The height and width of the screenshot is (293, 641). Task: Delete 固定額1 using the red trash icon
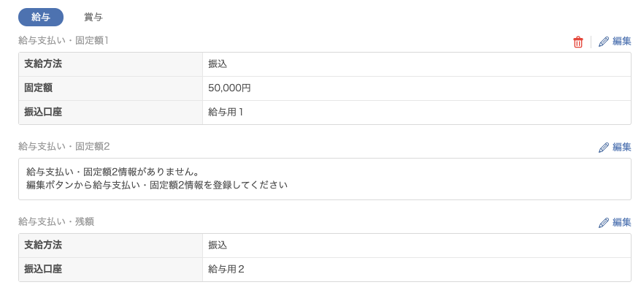coord(578,42)
